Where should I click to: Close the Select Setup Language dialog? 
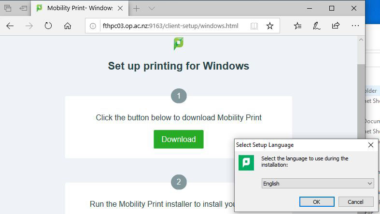(x=370, y=145)
